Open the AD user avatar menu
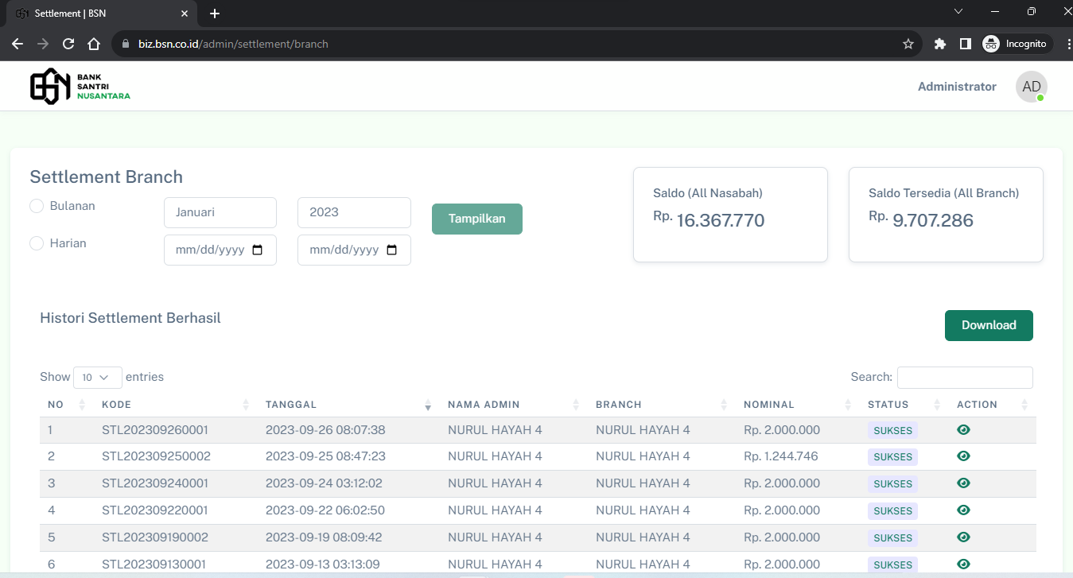Image resolution: width=1073 pixels, height=578 pixels. tap(1031, 87)
